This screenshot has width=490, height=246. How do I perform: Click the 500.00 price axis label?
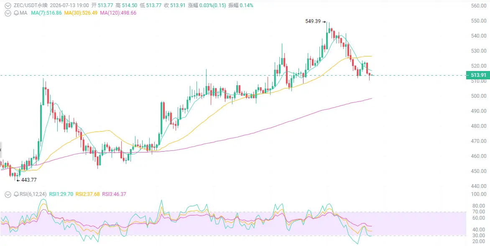[479, 96]
